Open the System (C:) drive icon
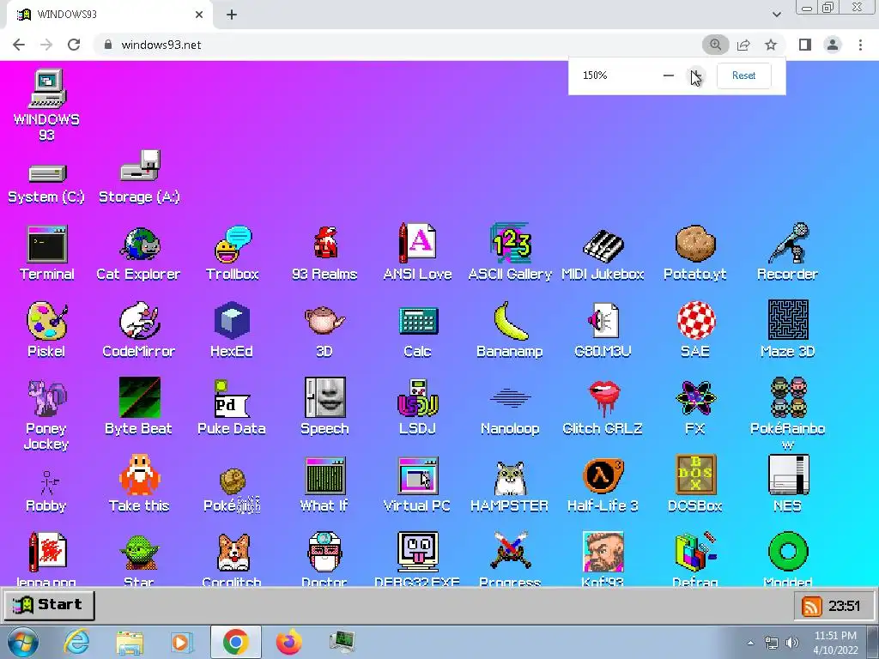This screenshot has height=659, width=879. pyautogui.click(x=47, y=173)
